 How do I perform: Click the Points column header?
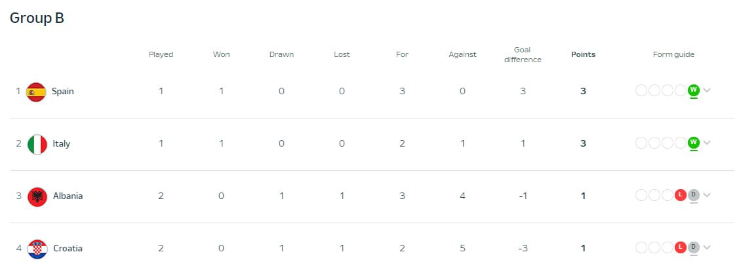click(583, 55)
